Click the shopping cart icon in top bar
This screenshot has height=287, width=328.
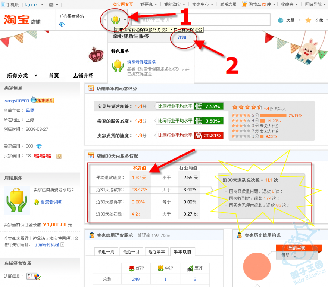click(244, 4)
